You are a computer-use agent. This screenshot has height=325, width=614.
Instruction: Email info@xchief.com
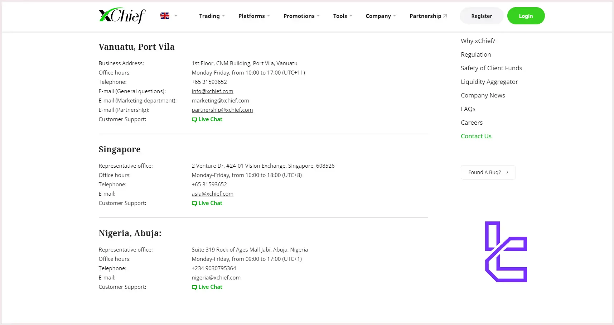[212, 91]
